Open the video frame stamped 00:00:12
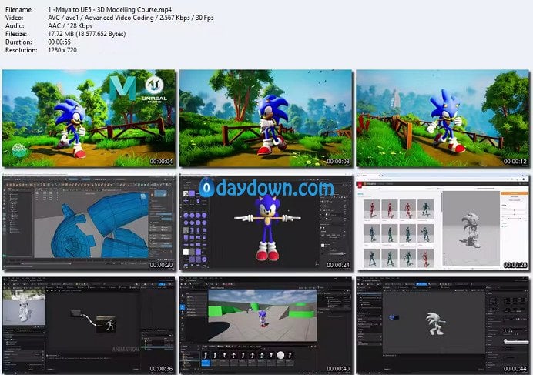533x375 pixels. coord(443,119)
